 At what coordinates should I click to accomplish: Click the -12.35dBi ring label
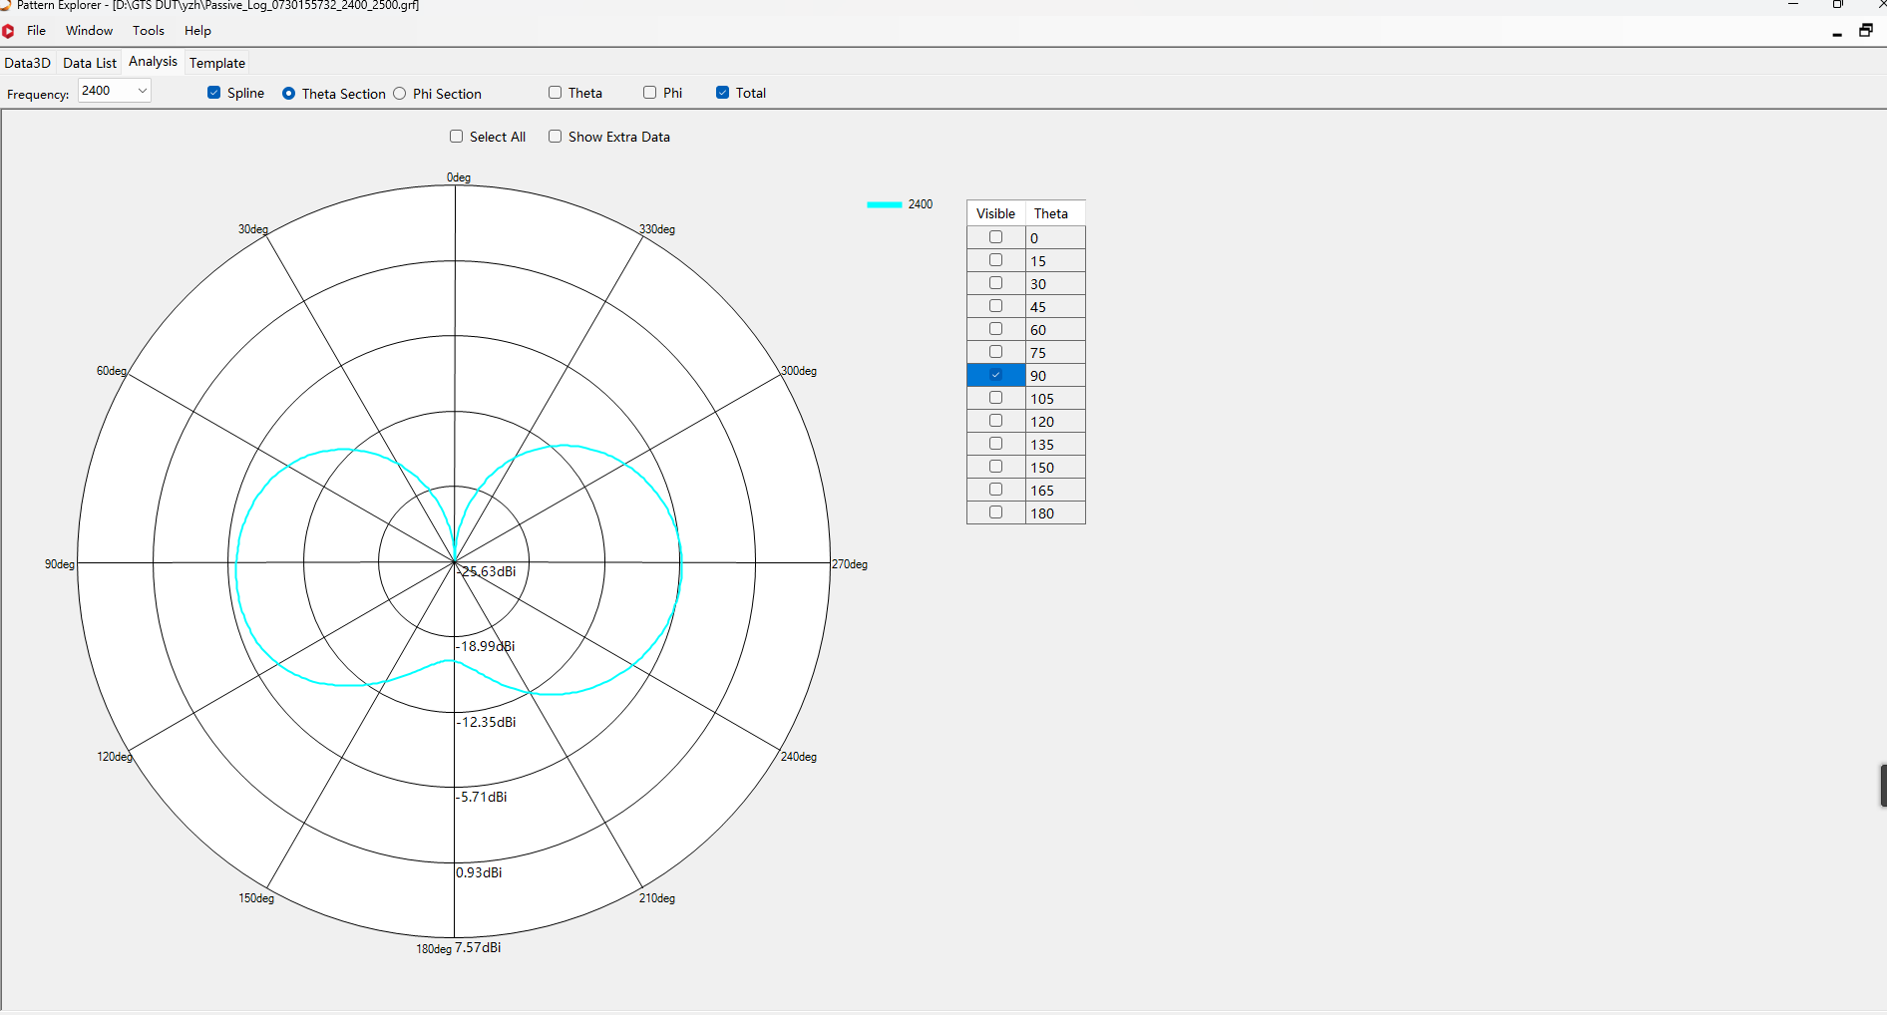pyautogui.click(x=487, y=722)
